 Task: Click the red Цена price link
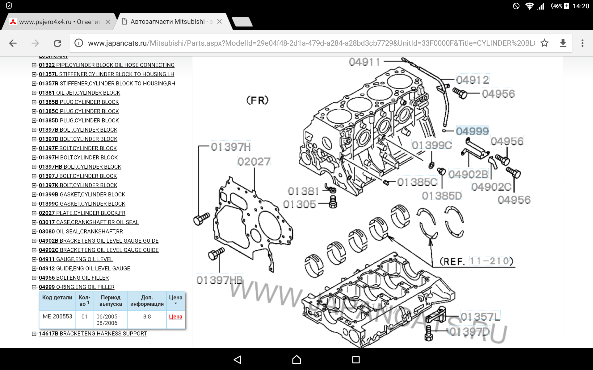175,317
